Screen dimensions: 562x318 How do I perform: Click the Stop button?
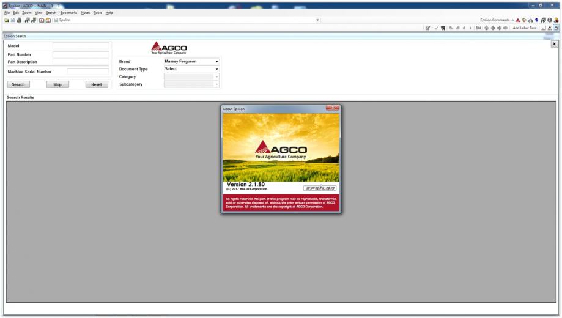57,84
